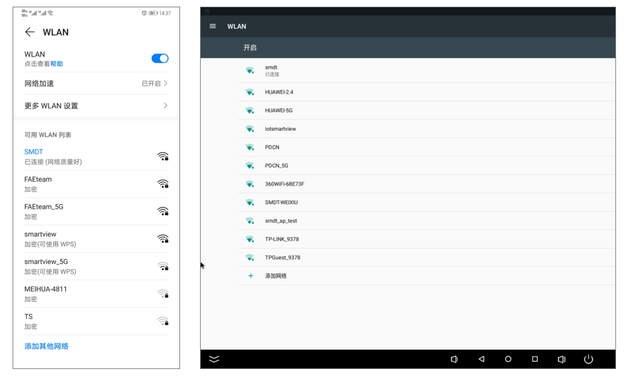The width and height of the screenshot is (630, 381).
Task: Select the smartview_5G network
Action: (x=96, y=266)
